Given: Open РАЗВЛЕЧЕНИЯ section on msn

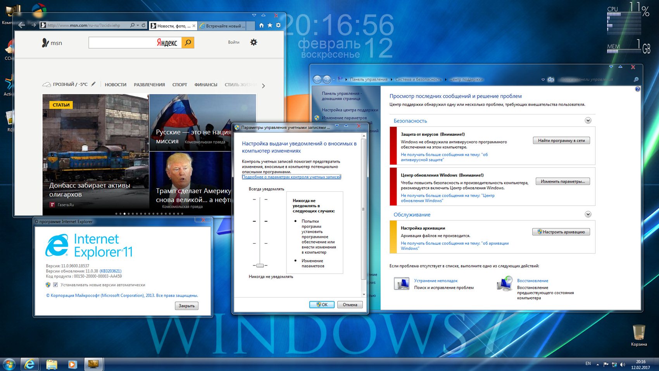Looking at the screenshot, I should (149, 85).
